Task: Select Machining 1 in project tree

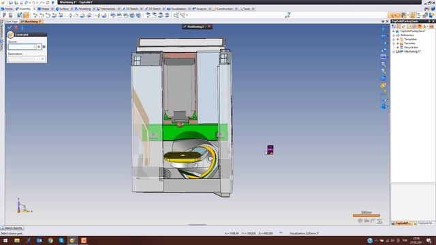Action: click(412, 52)
